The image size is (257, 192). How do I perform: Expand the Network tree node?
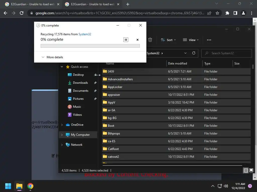(x=62, y=145)
